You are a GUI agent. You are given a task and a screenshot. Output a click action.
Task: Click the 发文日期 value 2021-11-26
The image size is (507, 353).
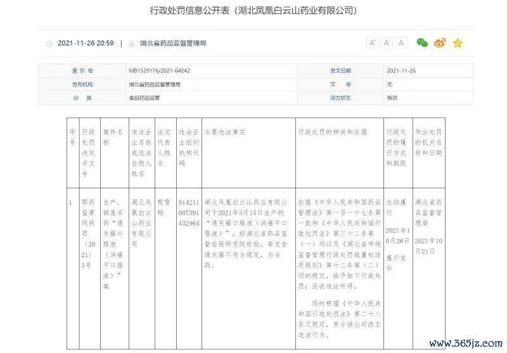401,70
